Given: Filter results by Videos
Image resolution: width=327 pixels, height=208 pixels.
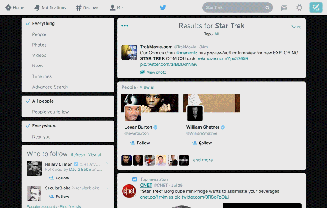Looking at the screenshot, I should click(x=39, y=55).
